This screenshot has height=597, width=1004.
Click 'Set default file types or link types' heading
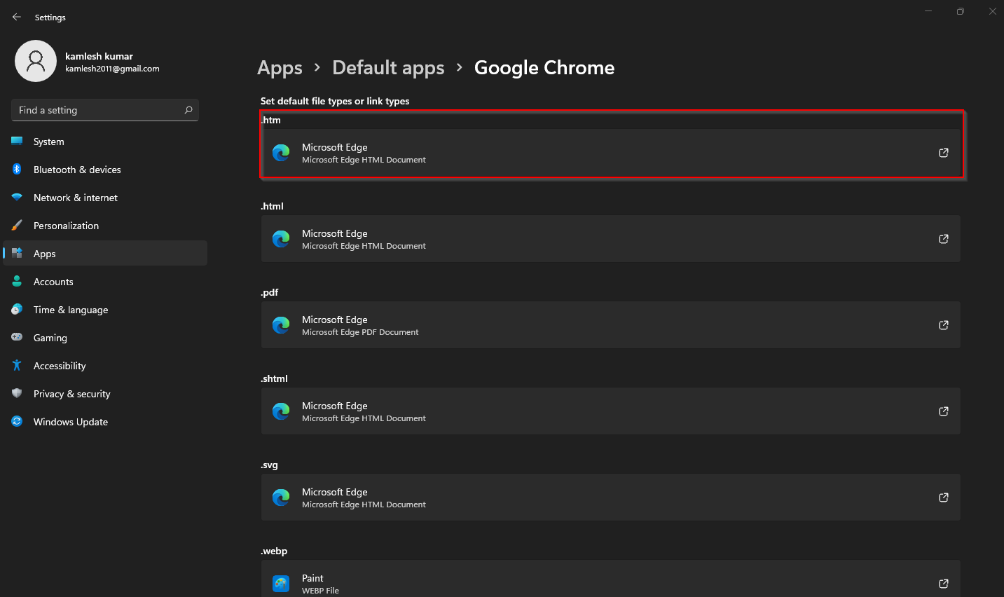pos(335,101)
